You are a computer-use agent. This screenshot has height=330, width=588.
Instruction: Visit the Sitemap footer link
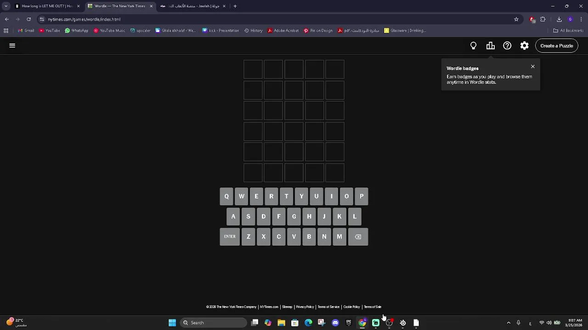(x=287, y=307)
